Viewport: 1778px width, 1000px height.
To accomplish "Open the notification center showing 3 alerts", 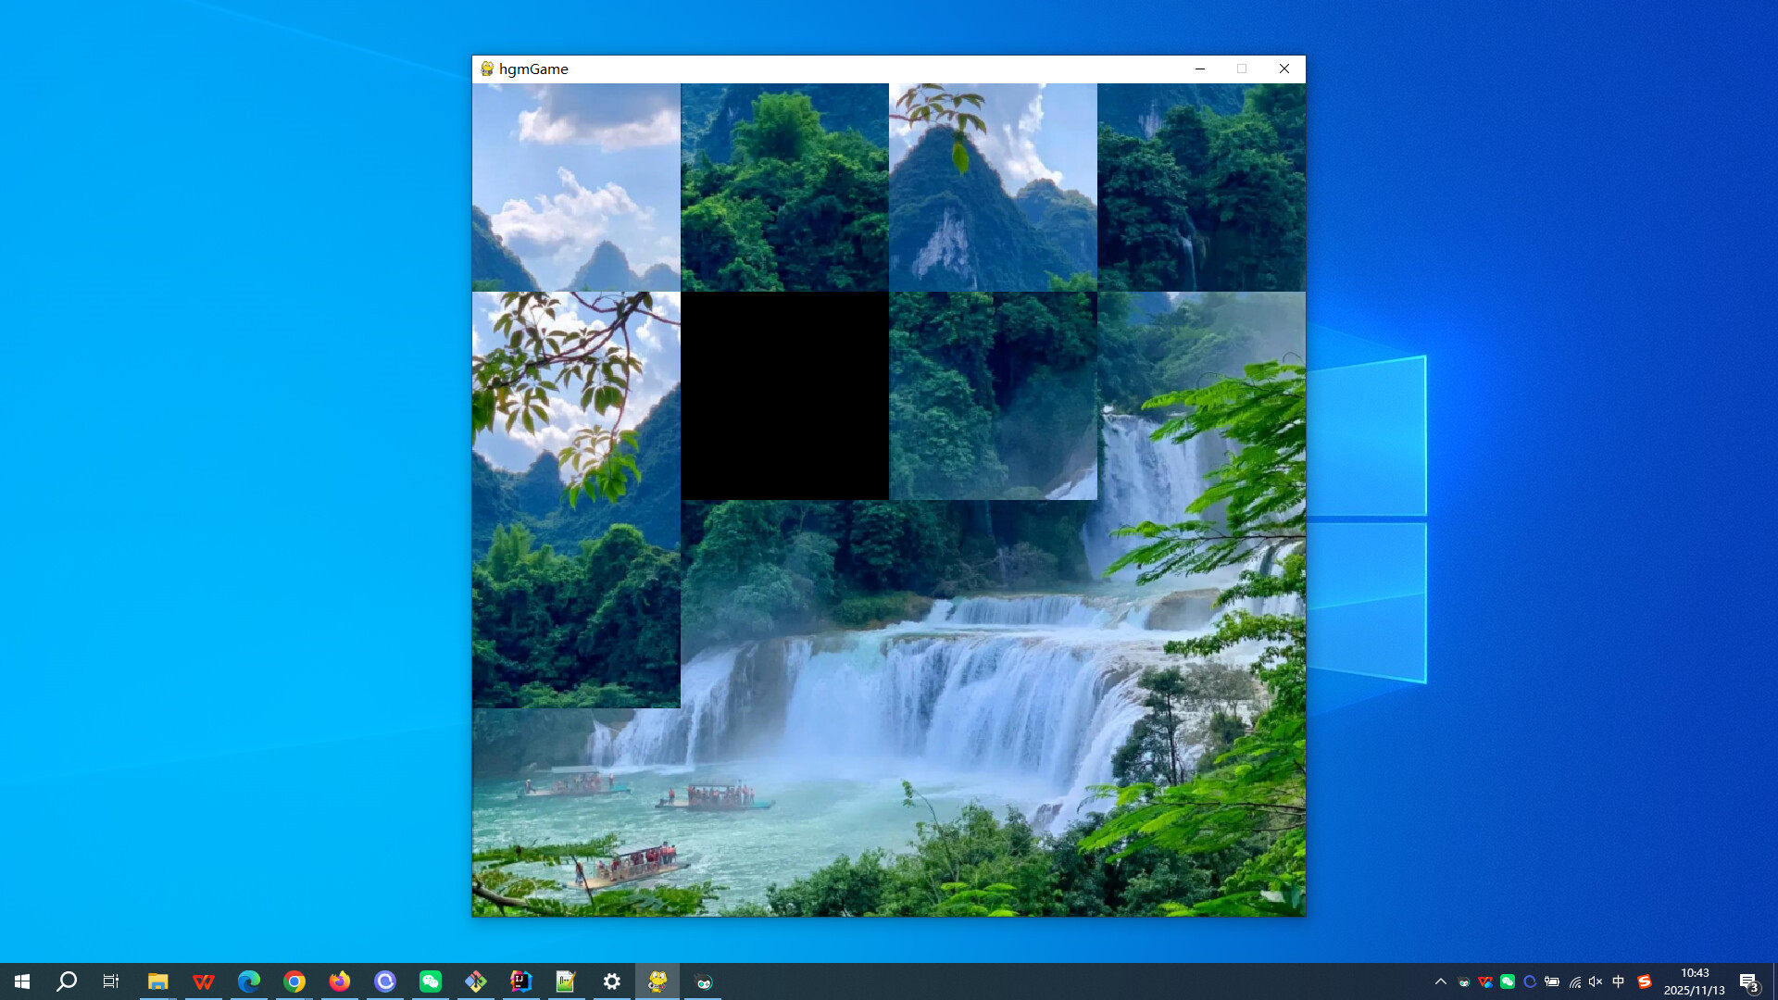I will [1750, 981].
